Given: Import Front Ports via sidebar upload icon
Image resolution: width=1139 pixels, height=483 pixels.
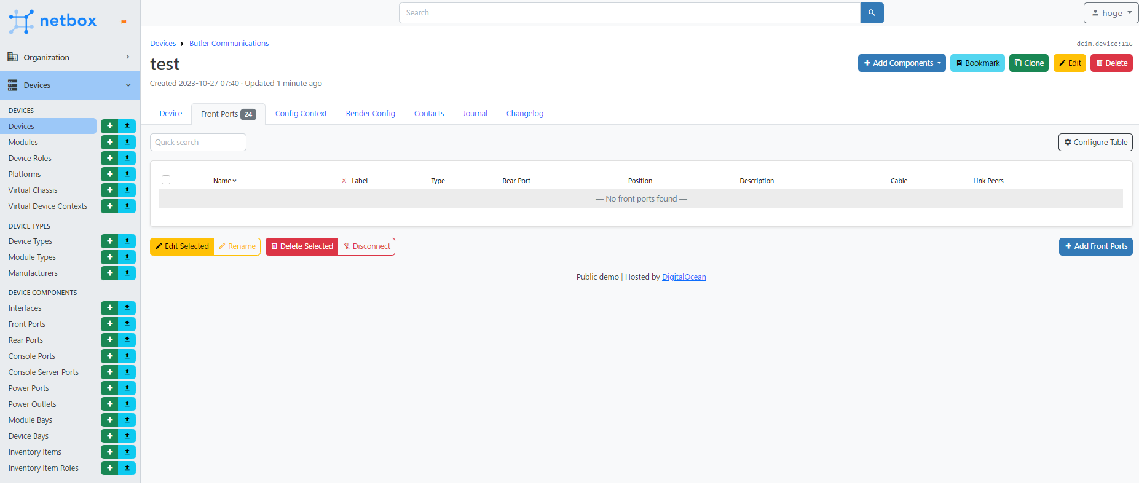Looking at the screenshot, I should coord(127,324).
